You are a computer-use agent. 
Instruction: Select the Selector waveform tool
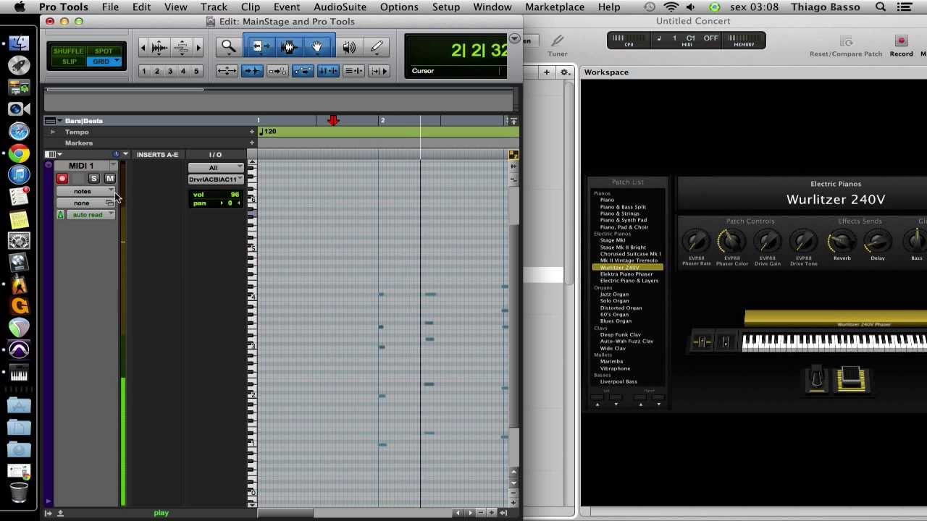pos(289,47)
